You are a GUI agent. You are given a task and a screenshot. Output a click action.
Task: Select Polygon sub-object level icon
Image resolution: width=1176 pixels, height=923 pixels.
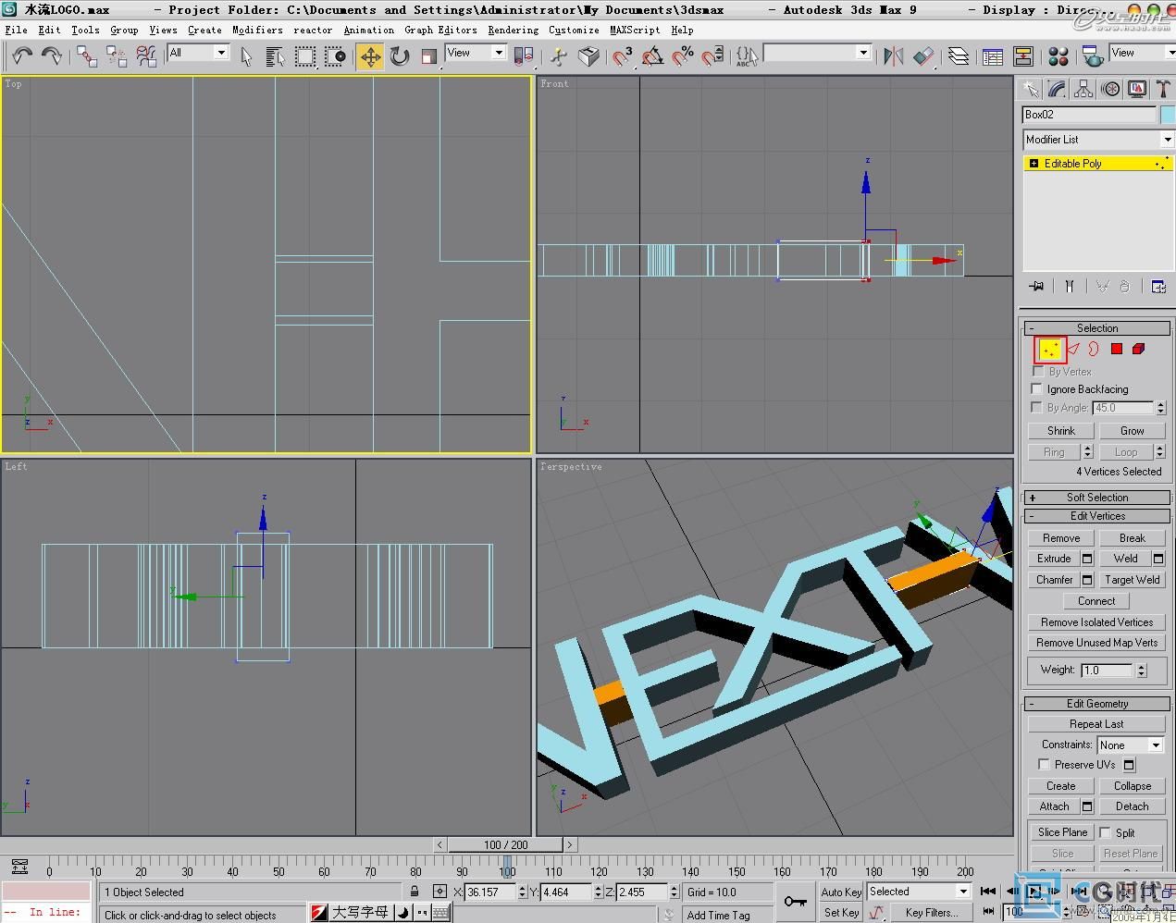pyautogui.click(x=1117, y=349)
